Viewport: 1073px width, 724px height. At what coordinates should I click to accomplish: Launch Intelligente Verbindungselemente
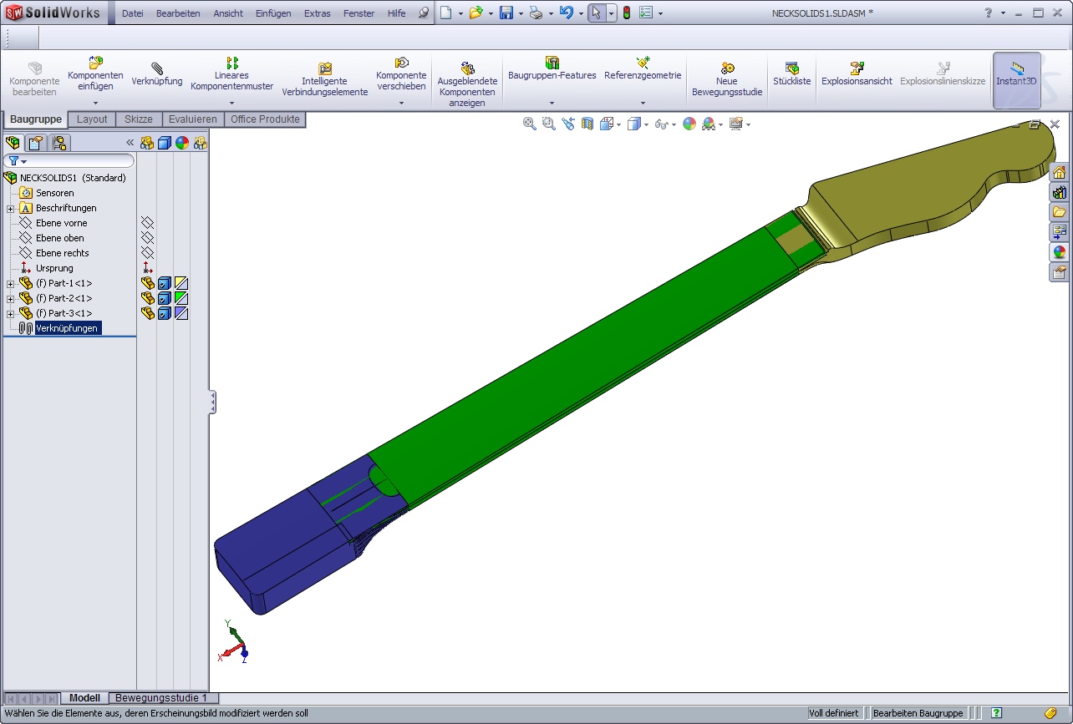coord(325,79)
